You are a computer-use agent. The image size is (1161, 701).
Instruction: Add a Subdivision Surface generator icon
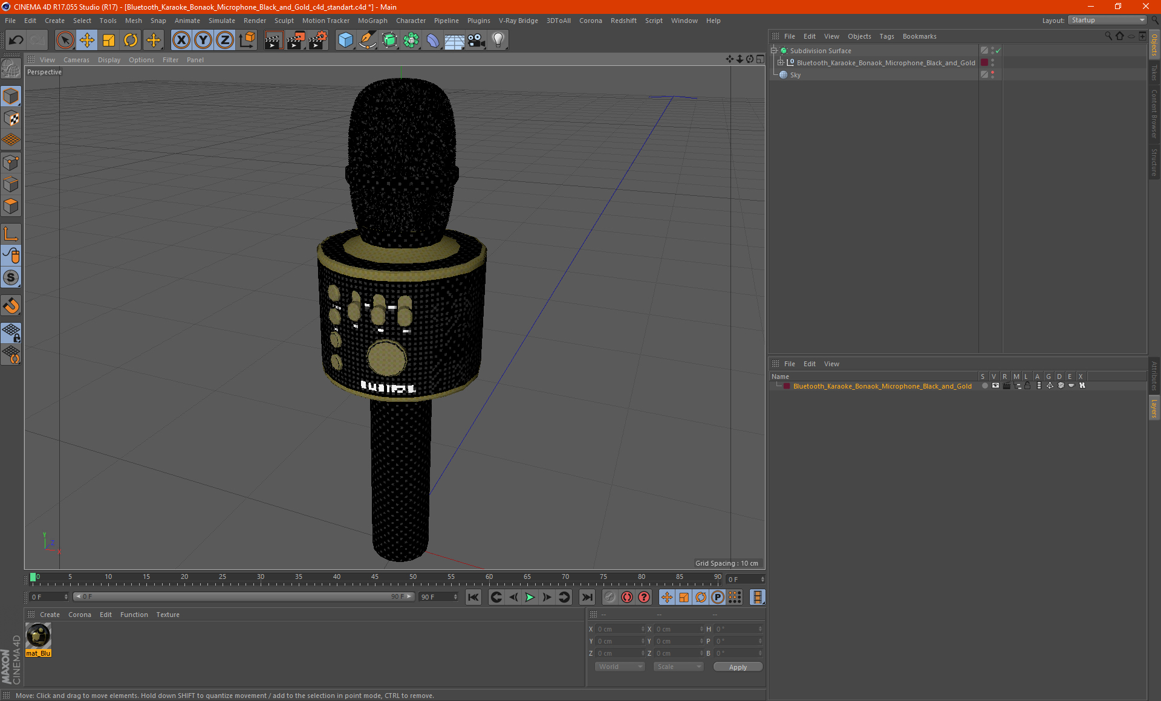click(389, 40)
